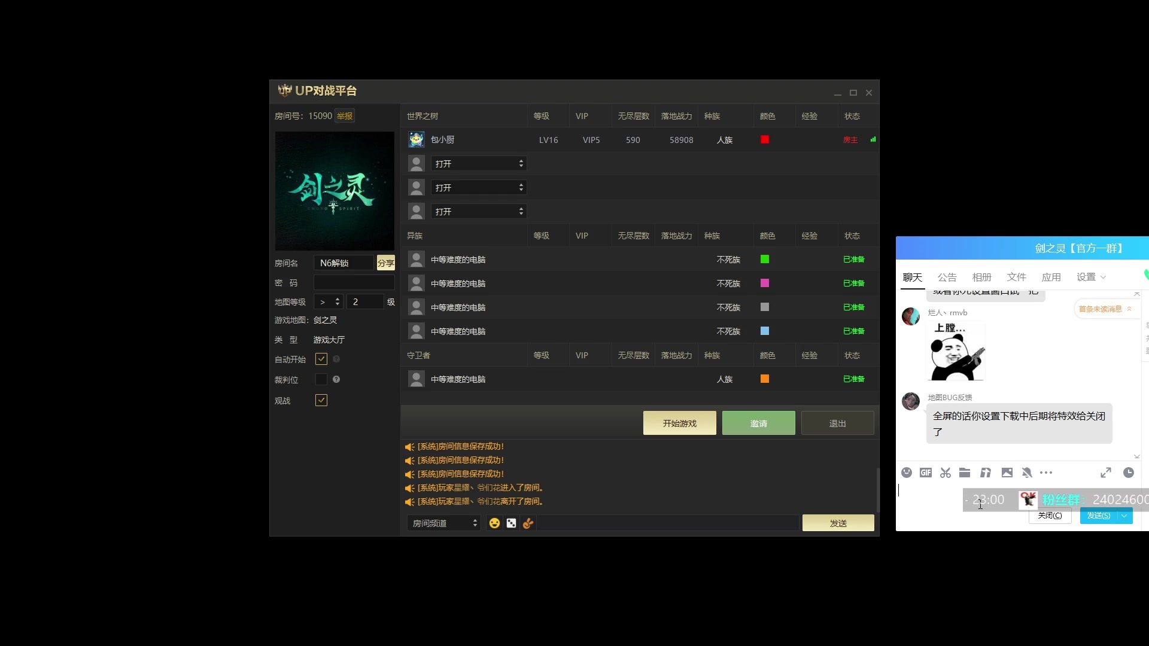
Task: Click the avatar of first 不死族 computer player
Action: click(417, 259)
